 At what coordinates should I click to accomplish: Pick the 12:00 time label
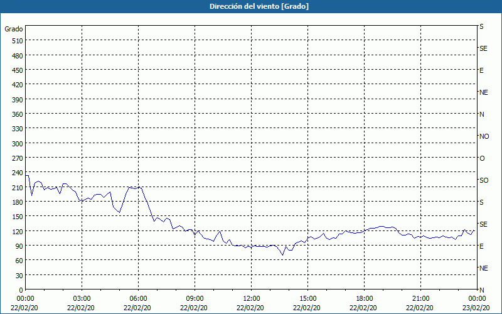(x=252, y=299)
